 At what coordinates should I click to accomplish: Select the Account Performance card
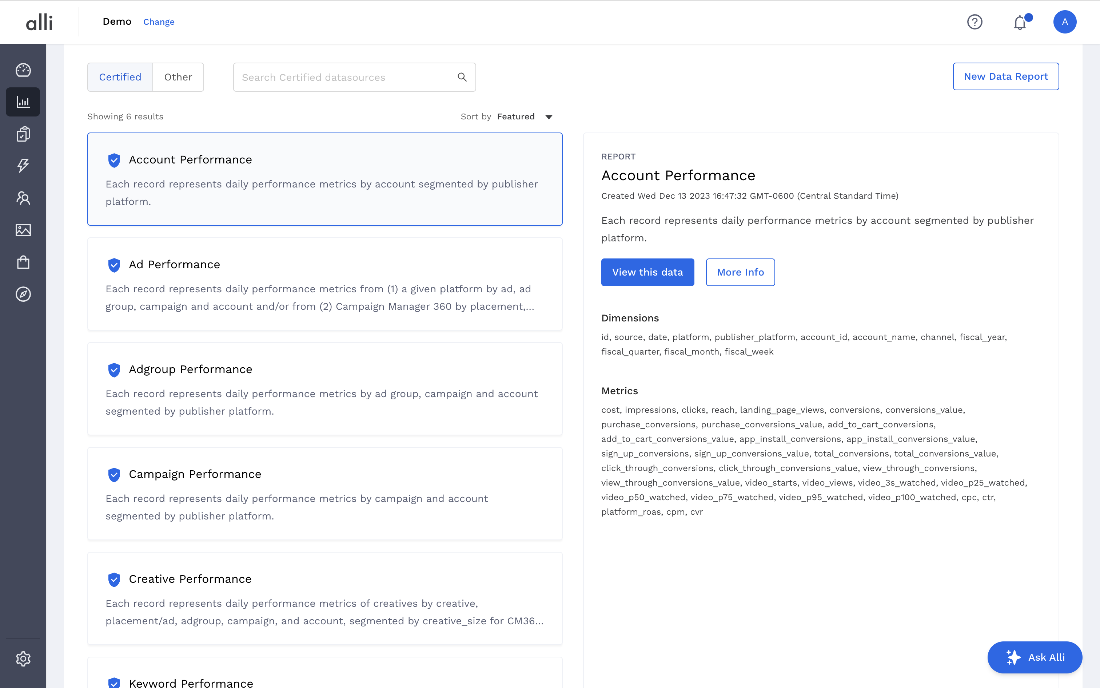click(324, 179)
